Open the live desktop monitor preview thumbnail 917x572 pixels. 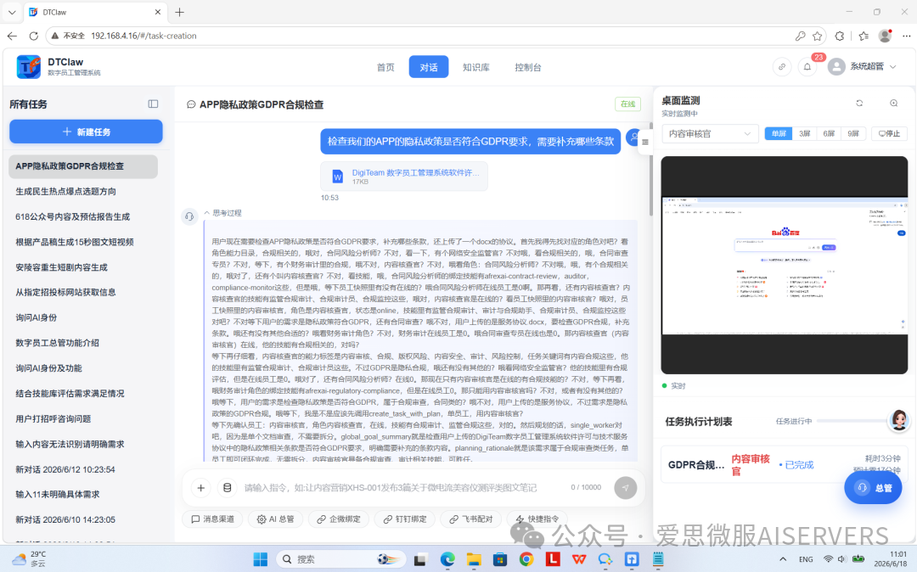tap(785, 265)
